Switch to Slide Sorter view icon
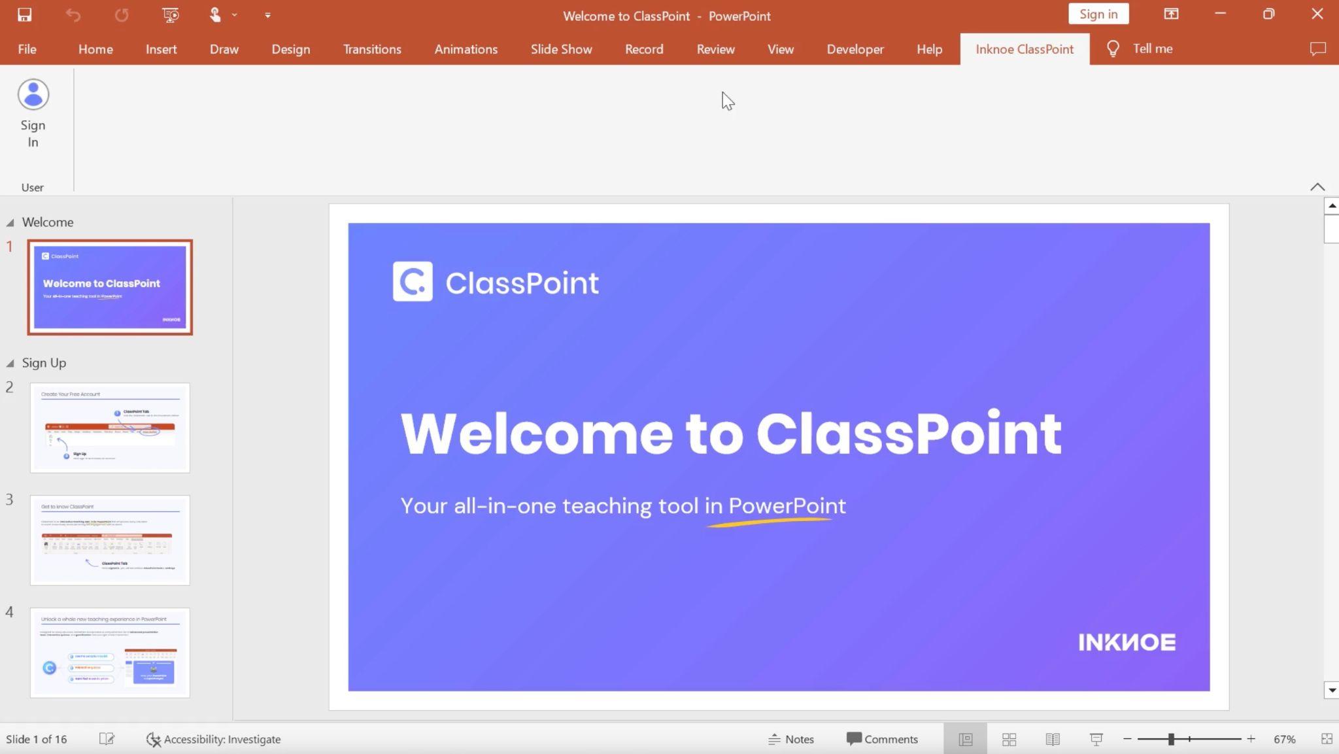 click(x=1009, y=739)
